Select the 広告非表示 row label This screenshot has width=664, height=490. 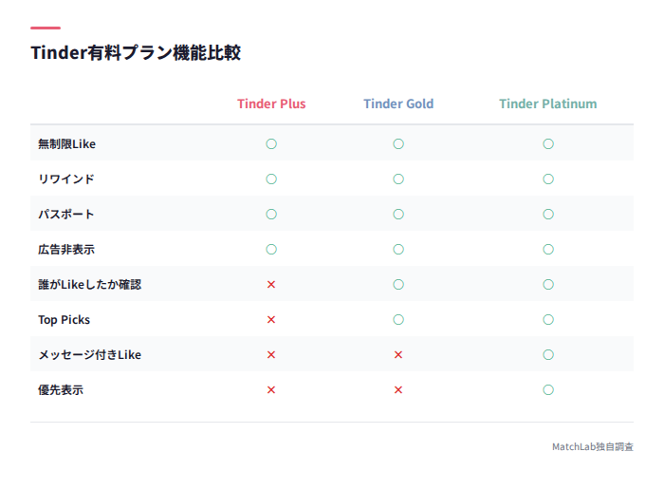(66, 250)
